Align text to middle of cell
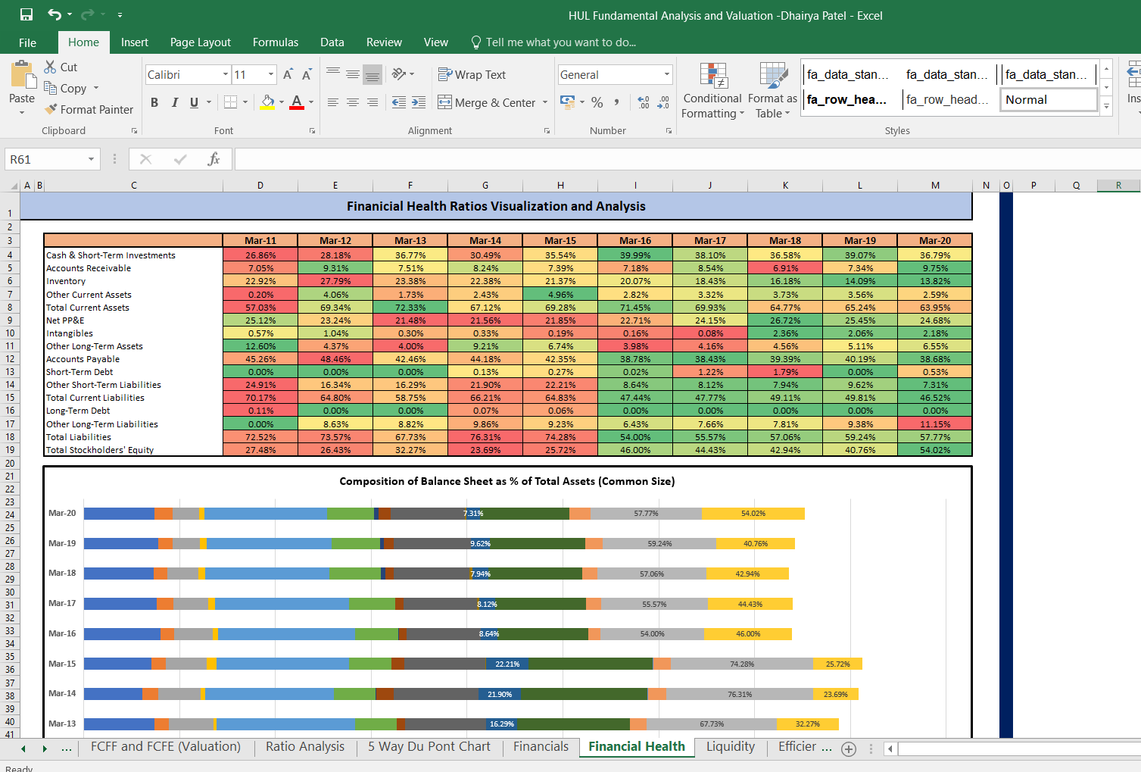Image resolution: width=1141 pixels, height=772 pixels. pyautogui.click(x=353, y=73)
